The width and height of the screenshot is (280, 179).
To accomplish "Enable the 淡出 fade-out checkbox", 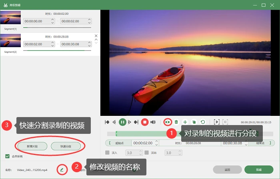I will coord(147,153).
